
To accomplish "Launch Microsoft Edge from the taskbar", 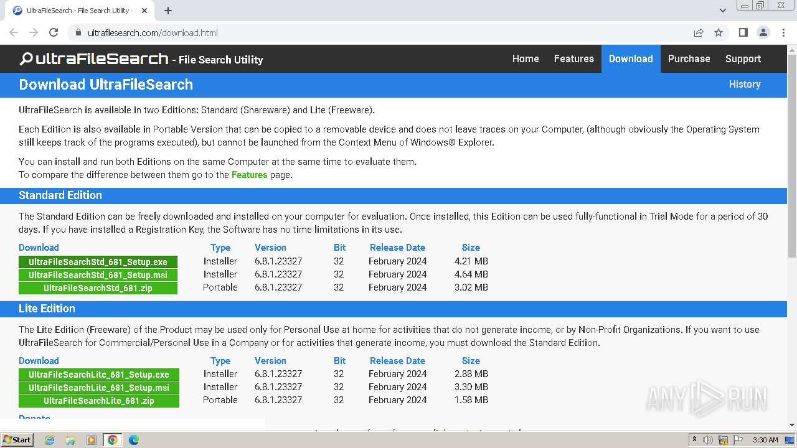I will coord(133,440).
